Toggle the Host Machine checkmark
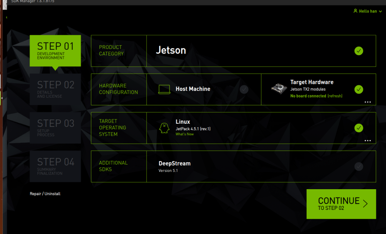This screenshot has height=234, width=386. (x=244, y=89)
